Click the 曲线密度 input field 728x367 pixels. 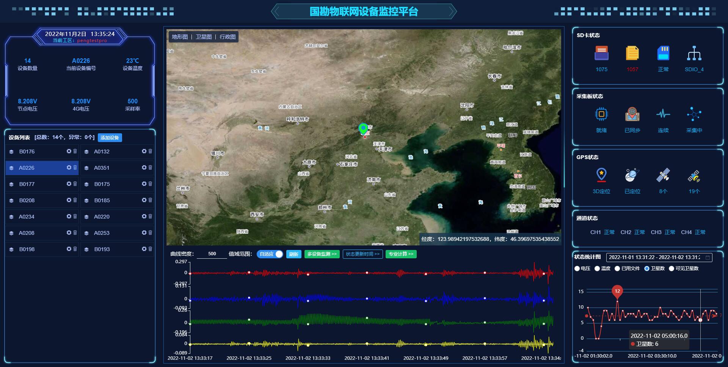(x=212, y=254)
